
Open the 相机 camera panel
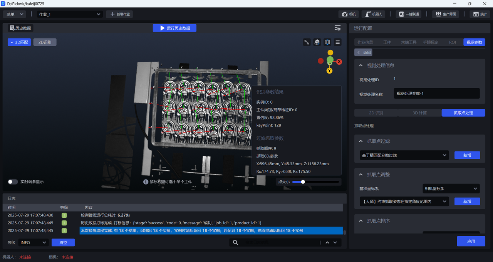349,14
